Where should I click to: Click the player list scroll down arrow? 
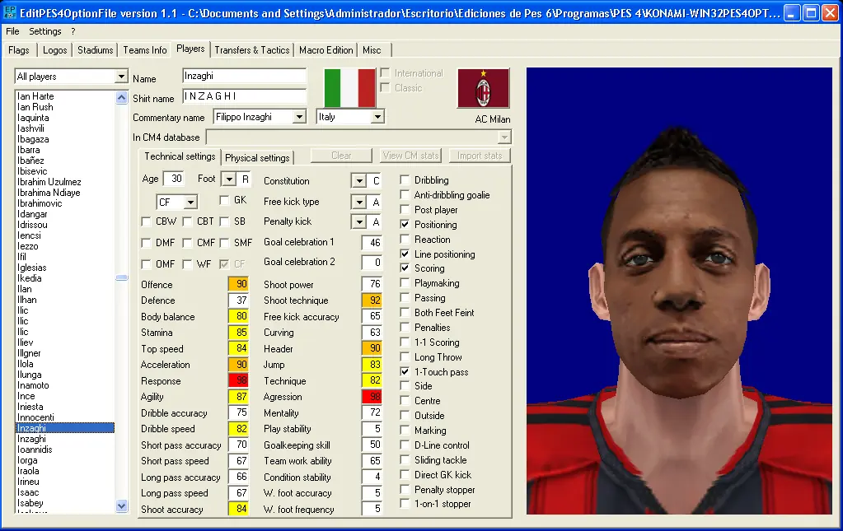coord(121,505)
